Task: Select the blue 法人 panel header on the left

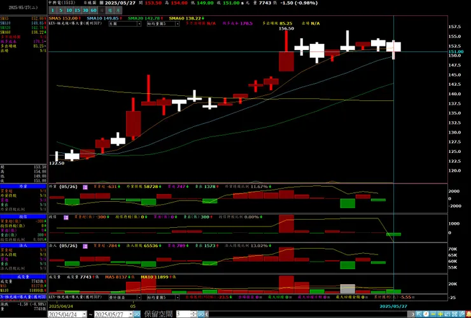Action: pos(24,246)
